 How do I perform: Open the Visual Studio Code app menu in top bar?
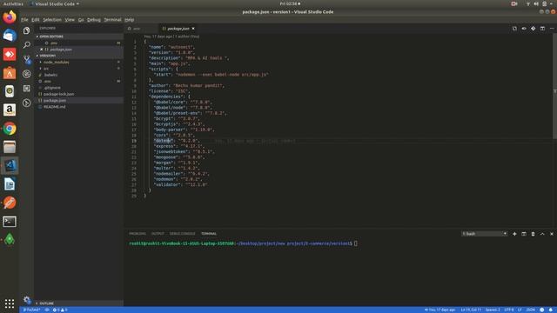(55, 3)
